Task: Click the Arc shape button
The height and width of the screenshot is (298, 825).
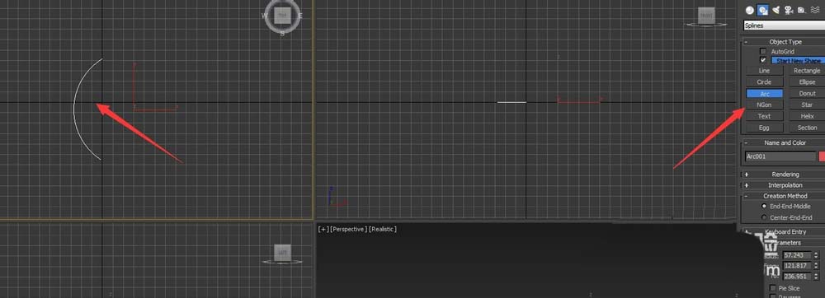Action: click(765, 93)
